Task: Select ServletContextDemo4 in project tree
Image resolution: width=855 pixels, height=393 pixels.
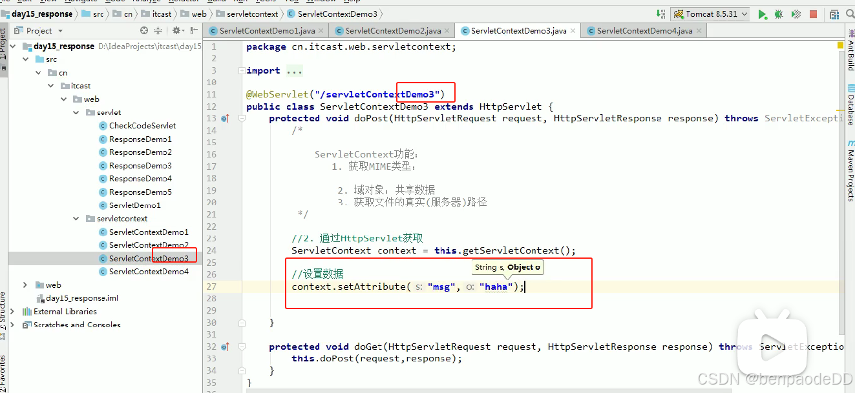Action: [143, 272]
